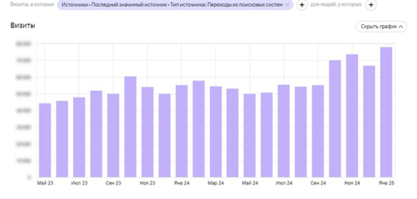Viewport: 417px width, 199px height.
Task: Click the Май 24 bar
Action: pyautogui.click(x=250, y=135)
